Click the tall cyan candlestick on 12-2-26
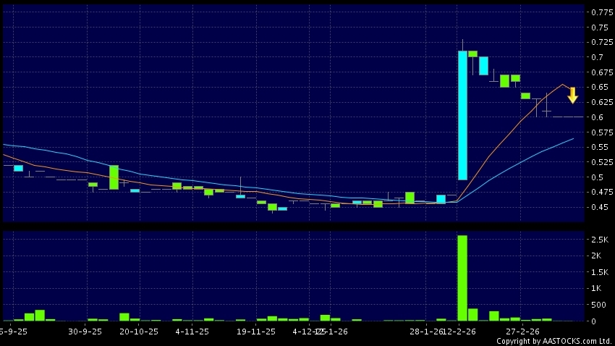Image resolution: width=615 pixels, height=346 pixels. 462,115
